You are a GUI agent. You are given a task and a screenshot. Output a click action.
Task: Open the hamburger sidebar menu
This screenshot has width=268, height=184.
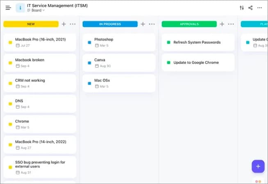(x=8, y=8)
